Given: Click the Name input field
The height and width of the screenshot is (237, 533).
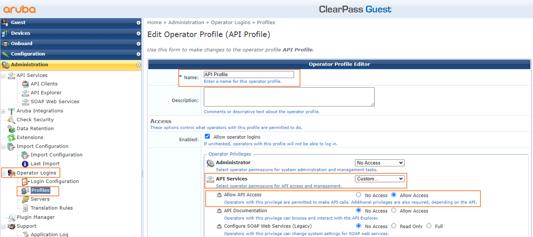Looking at the screenshot, I should (249, 74).
